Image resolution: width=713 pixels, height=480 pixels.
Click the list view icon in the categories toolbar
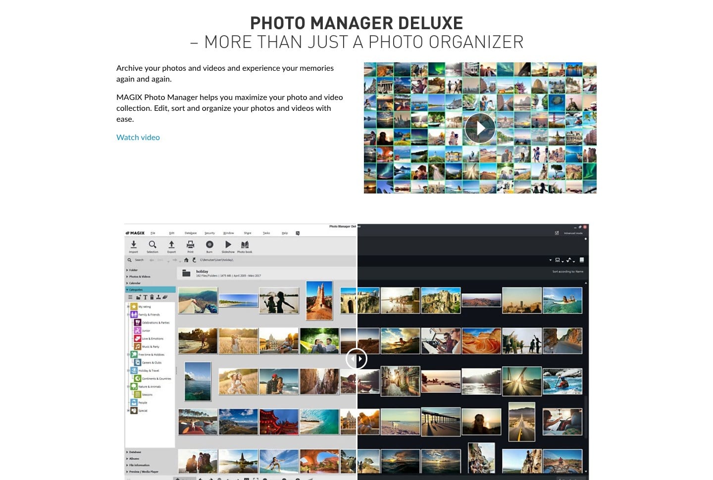coord(130,297)
